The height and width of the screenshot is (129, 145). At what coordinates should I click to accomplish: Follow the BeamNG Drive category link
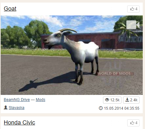coord(17,100)
